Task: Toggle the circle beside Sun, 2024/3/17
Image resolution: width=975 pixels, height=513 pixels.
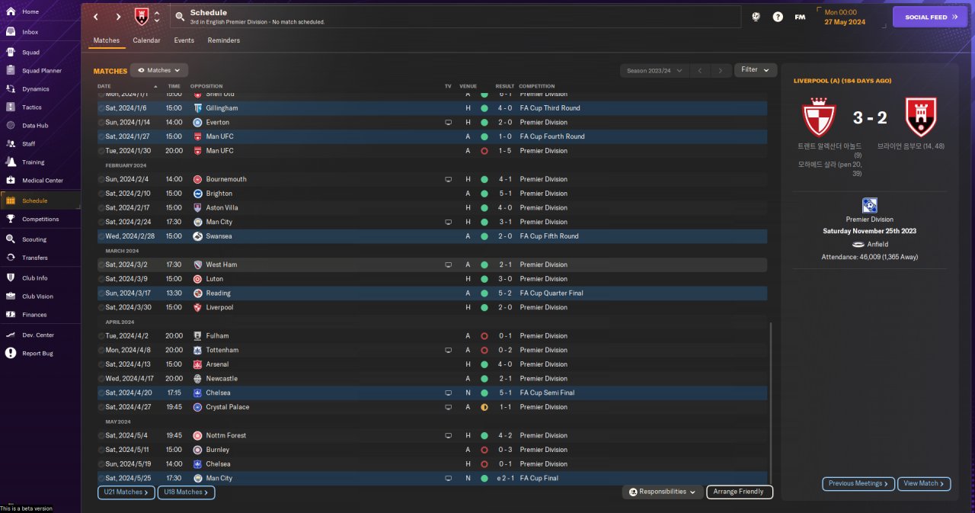Action: coord(101,293)
